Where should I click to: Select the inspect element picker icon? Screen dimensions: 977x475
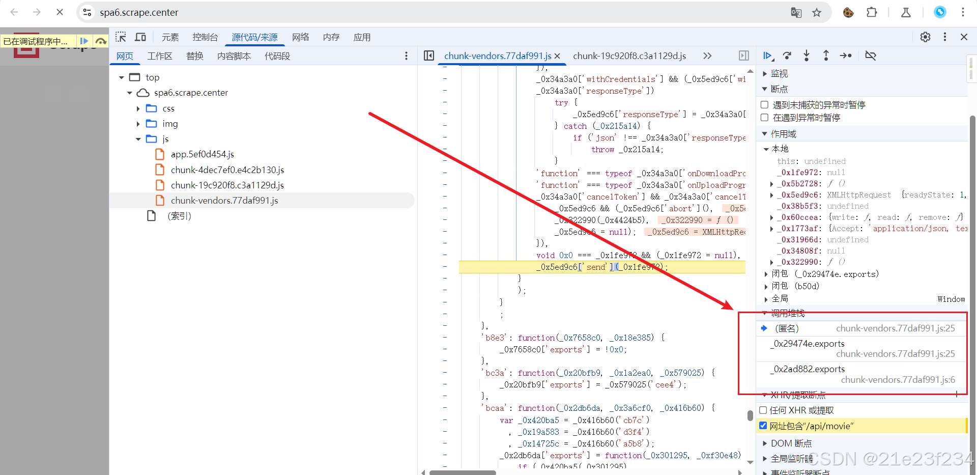121,37
